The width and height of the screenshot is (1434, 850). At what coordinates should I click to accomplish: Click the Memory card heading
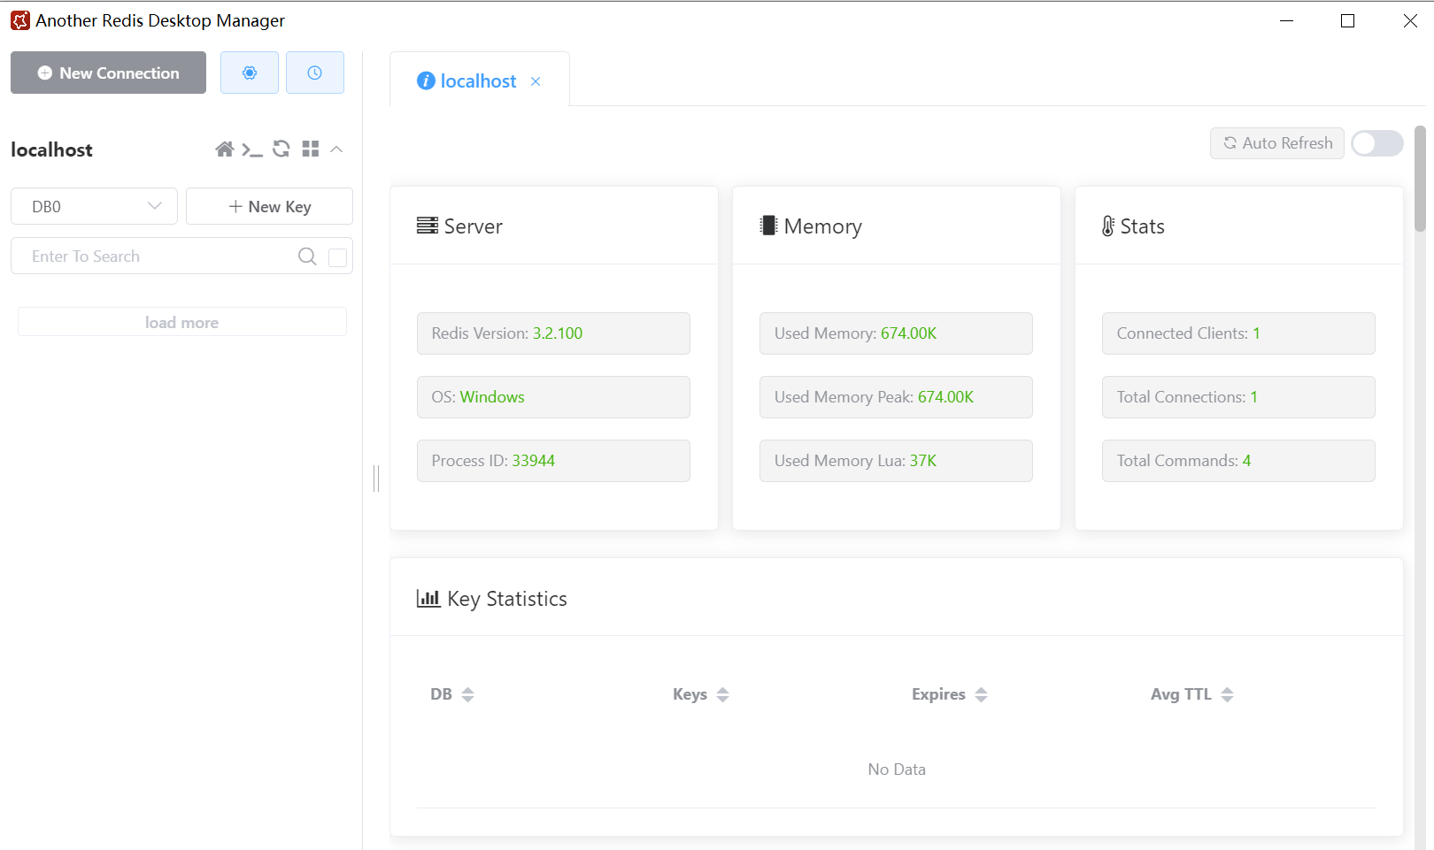811,226
